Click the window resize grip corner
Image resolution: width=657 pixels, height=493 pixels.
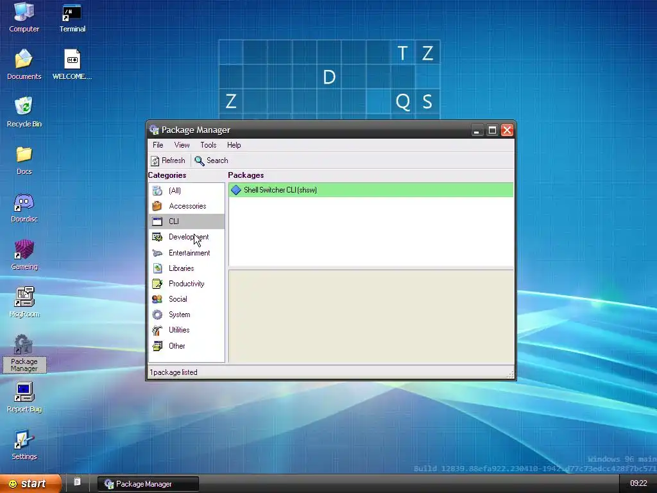(510, 374)
